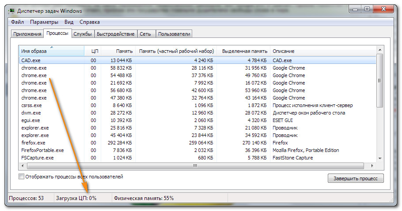The image size is (402, 211).
Task: Enable Отображать процессы всех пользователей checkbox
Action: click(22, 177)
